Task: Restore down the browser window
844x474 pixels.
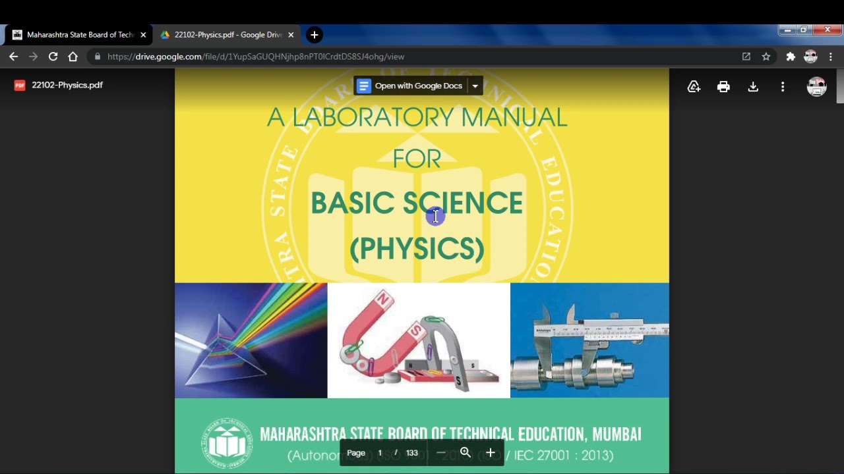Action: point(803,30)
